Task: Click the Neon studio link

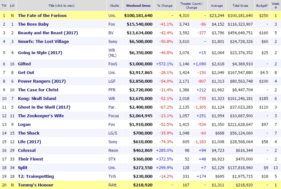Action: [x=113, y=151]
